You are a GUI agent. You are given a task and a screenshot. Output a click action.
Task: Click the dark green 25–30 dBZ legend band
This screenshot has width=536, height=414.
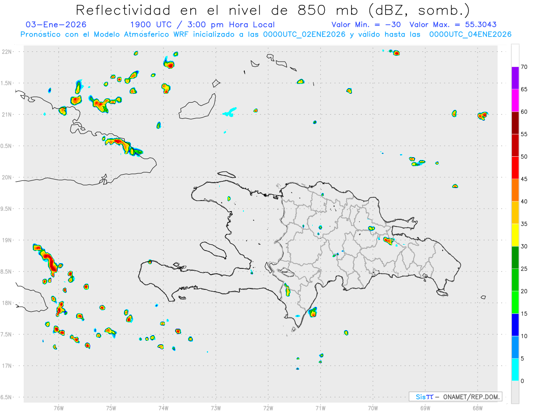pyautogui.click(x=515, y=258)
